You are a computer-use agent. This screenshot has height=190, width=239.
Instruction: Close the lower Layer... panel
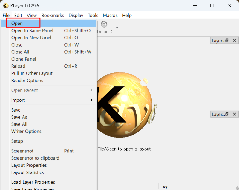[x=235, y=114]
